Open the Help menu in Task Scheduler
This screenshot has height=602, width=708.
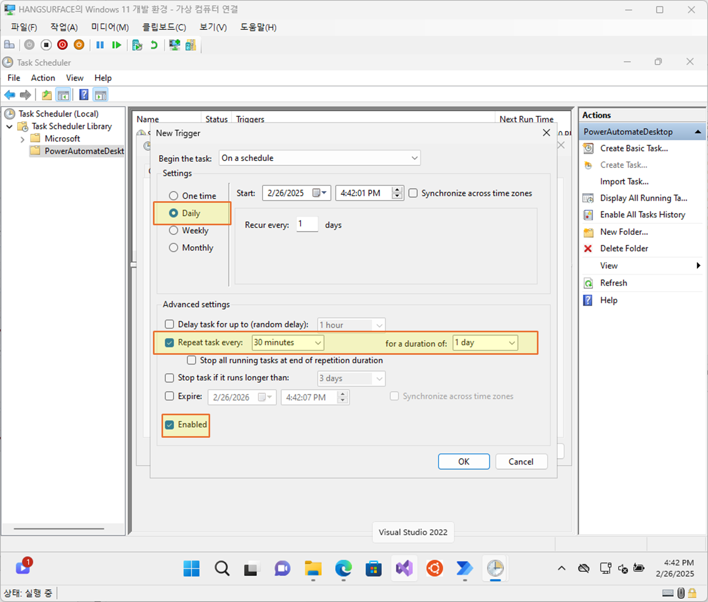pos(103,78)
